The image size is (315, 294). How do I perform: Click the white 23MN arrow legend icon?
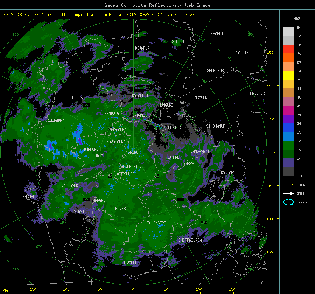[288, 193]
